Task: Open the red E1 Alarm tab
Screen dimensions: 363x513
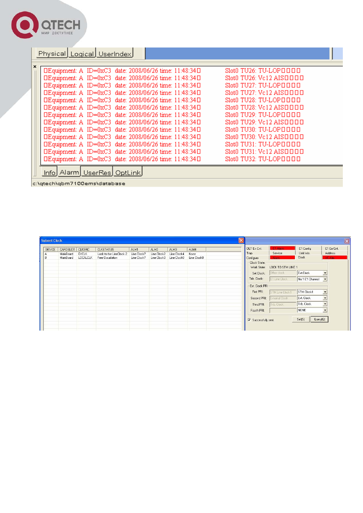Action: [x=282, y=249]
